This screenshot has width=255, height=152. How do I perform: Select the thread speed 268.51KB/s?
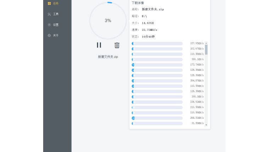click(197, 118)
